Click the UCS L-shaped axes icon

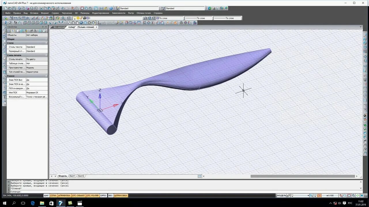[99, 22]
